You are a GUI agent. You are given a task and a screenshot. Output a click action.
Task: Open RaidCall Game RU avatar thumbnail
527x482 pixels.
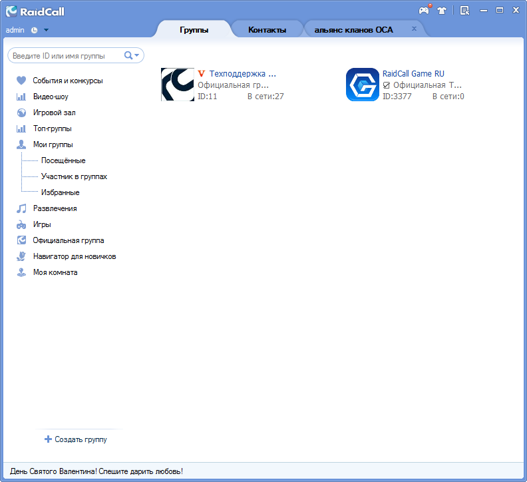(x=363, y=85)
